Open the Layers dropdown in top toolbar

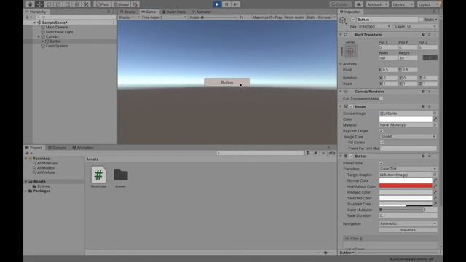point(403,4)
